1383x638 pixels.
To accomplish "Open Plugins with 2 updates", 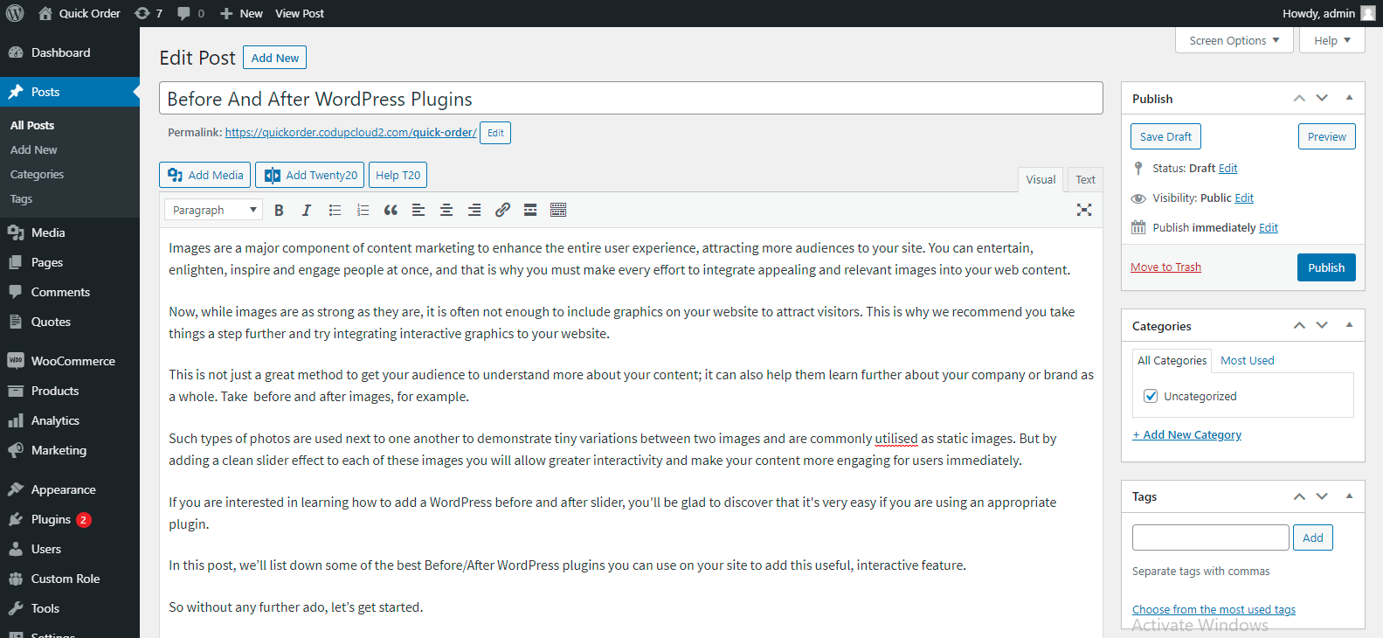I will click(x=70, y=519).
